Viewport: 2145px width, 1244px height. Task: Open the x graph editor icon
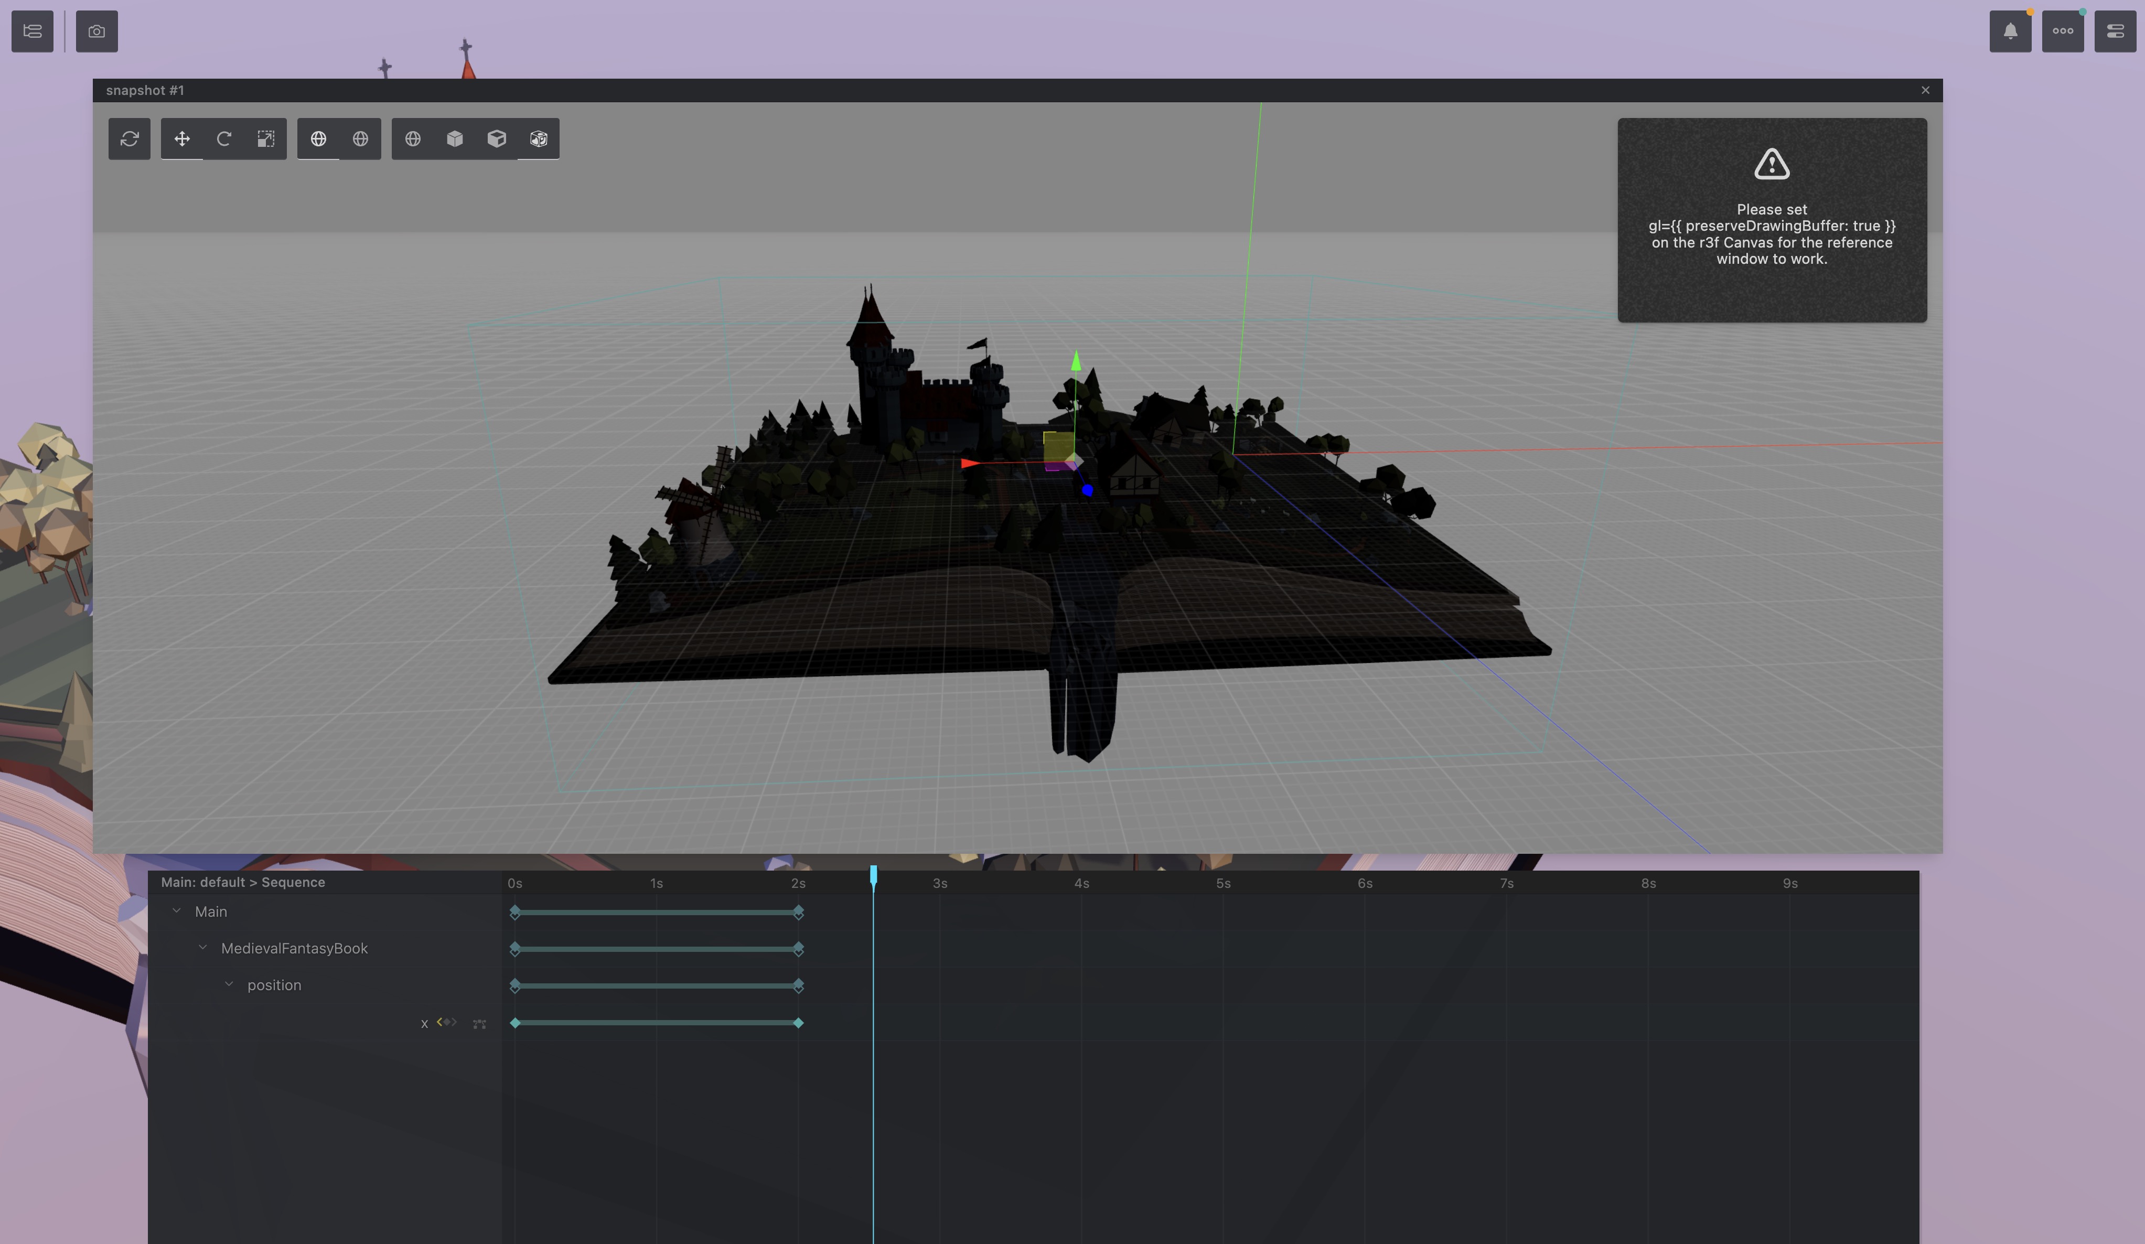(x=479, y=1024)
